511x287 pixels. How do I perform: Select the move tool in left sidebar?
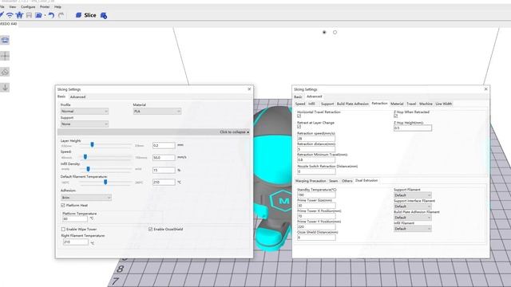(x=5, y=56)
